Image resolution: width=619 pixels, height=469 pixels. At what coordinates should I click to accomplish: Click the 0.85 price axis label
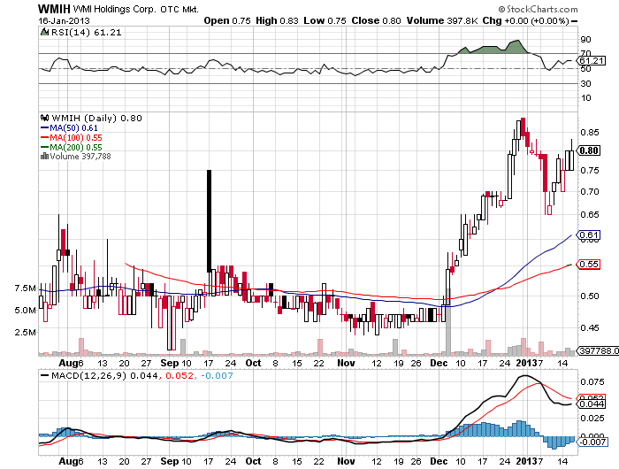coord(590,133)
